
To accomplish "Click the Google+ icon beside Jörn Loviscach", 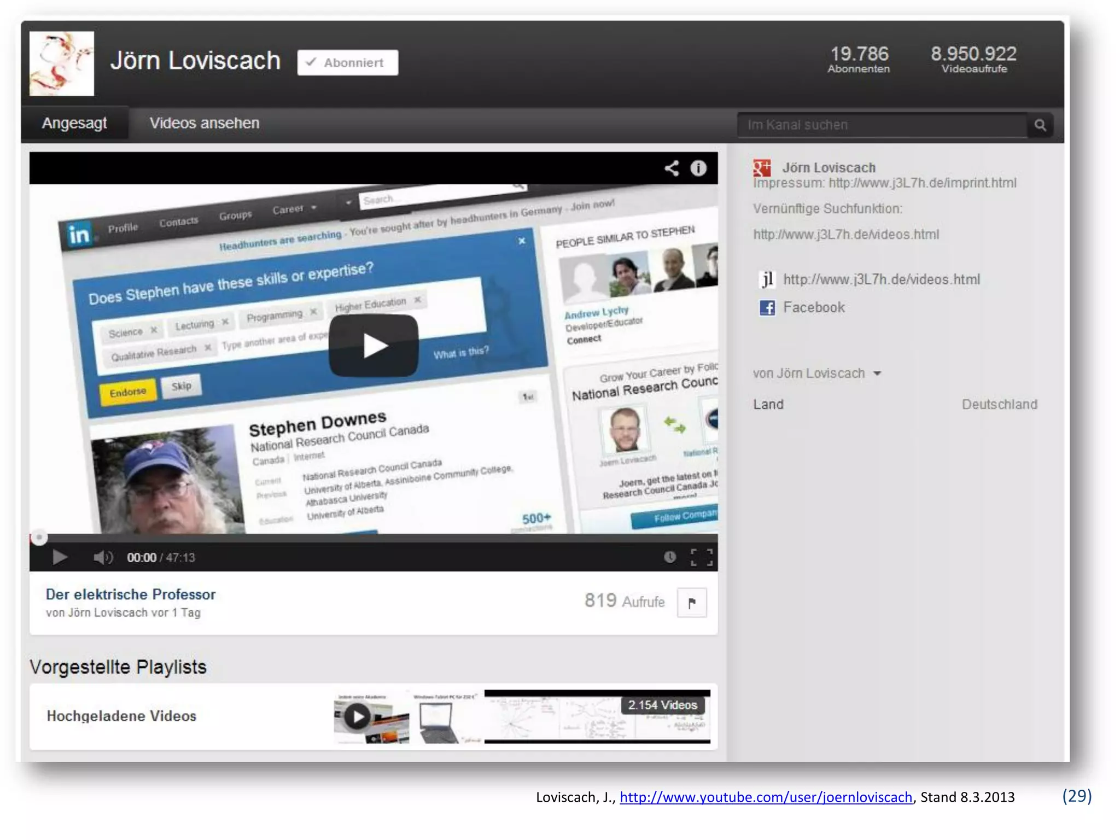I will [762, 167].
